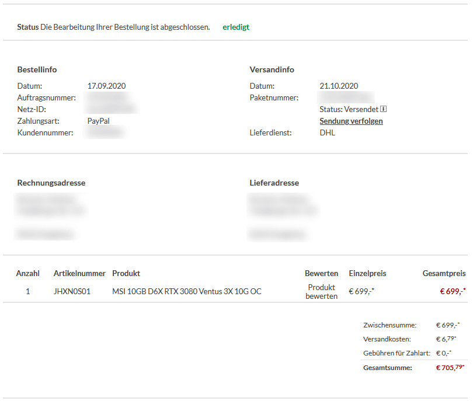This screenshot has height=401, width=473.
Task: Click the blurred Paketnummer value
Action: click(347, 97)
